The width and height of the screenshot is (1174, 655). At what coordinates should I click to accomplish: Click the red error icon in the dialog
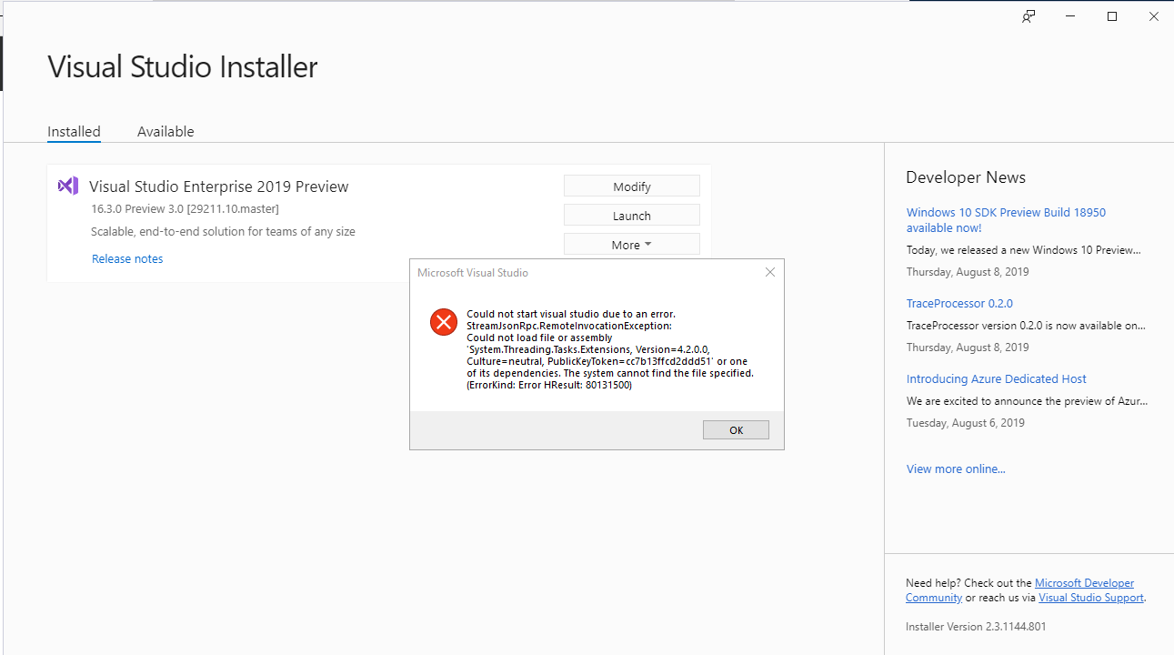[x=443, y=321]
